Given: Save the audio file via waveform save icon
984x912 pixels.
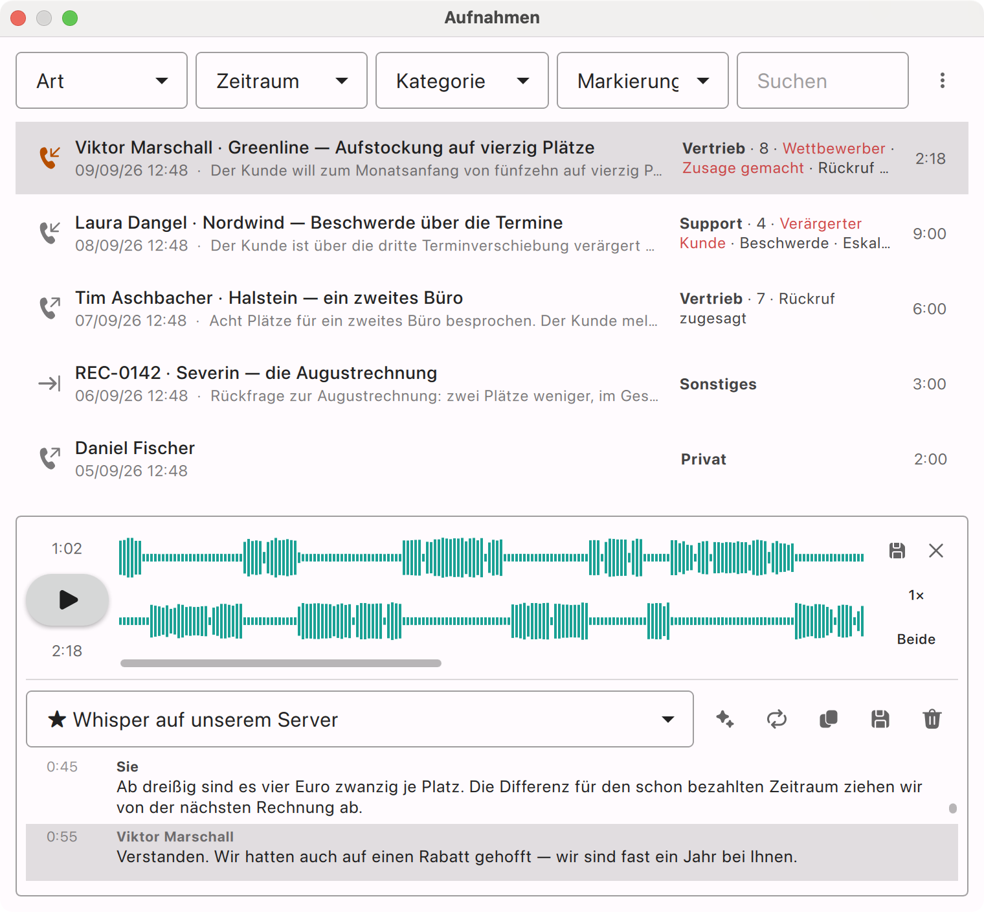Looking at the screenshot, I should pyautogui.click(x=897, y=551).
